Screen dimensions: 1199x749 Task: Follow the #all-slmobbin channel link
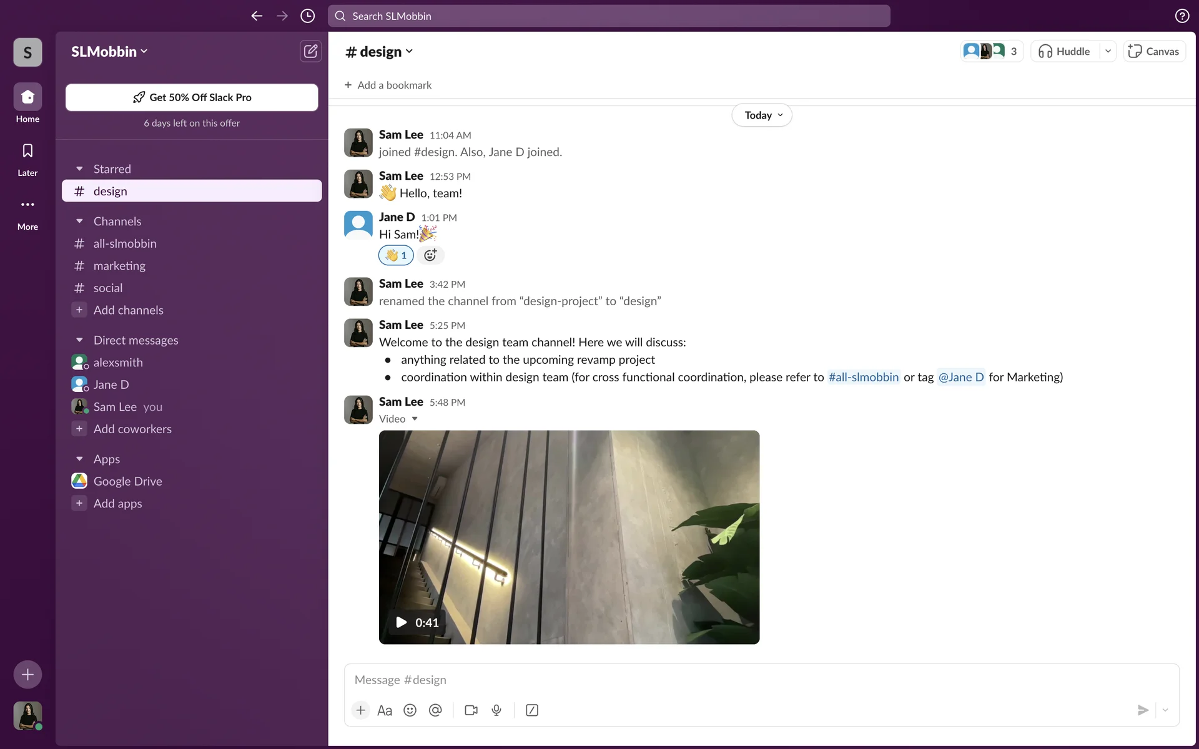(x=863, y=377)
